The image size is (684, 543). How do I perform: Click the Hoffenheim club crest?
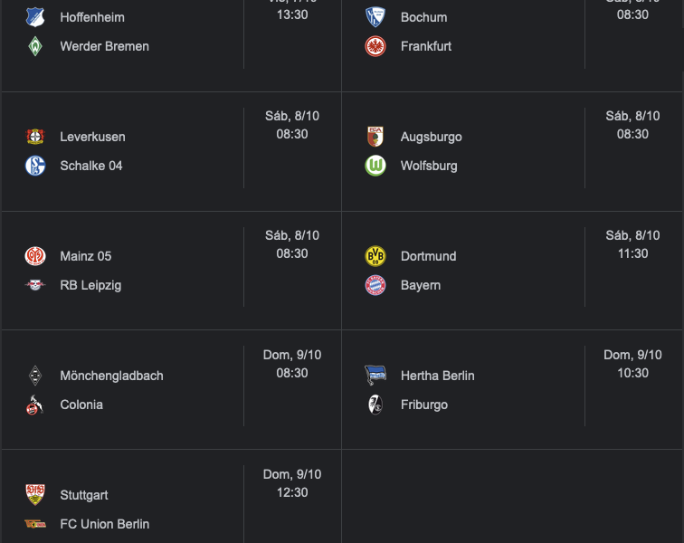click(x=35, y=17)
